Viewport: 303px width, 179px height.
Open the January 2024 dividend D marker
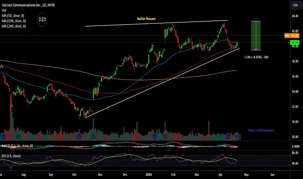tap(154, 137)
